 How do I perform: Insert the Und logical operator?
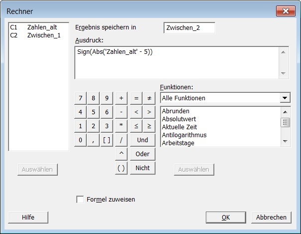[143, 140]
